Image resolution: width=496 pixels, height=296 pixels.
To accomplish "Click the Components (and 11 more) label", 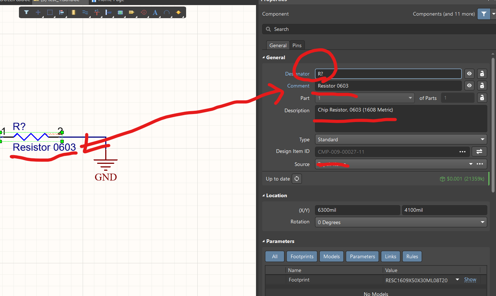I will 444,14.
